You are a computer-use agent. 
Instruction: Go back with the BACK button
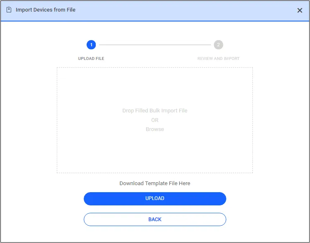coord(155,219)
